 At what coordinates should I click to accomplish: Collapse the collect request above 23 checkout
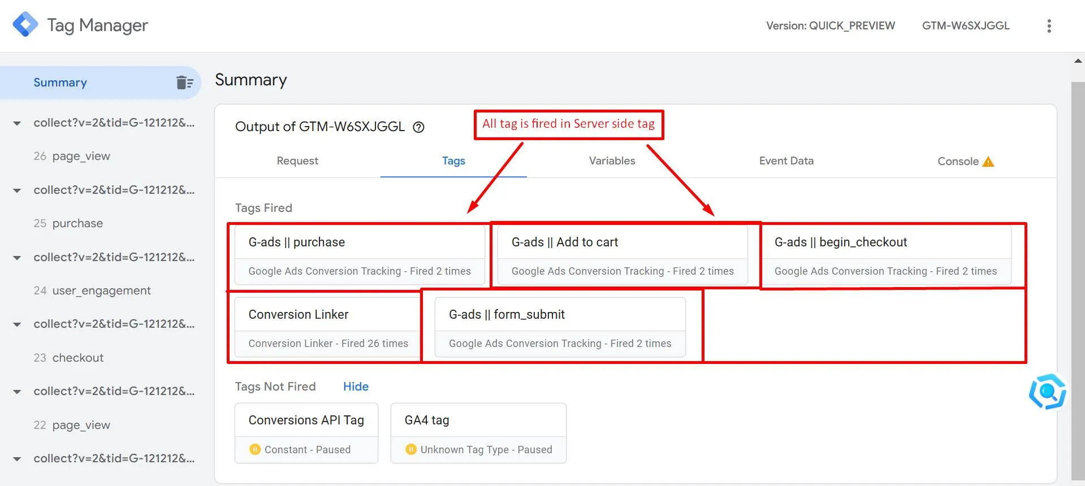[x=17, y=324]
